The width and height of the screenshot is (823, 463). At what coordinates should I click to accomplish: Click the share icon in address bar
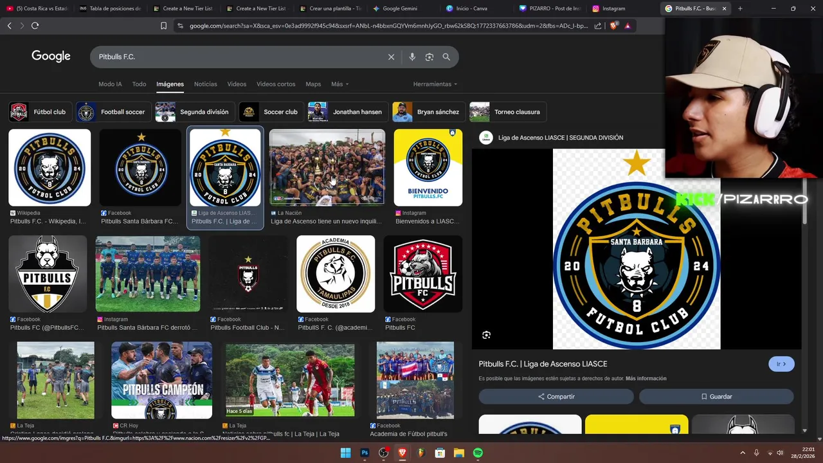pos(598,26)
